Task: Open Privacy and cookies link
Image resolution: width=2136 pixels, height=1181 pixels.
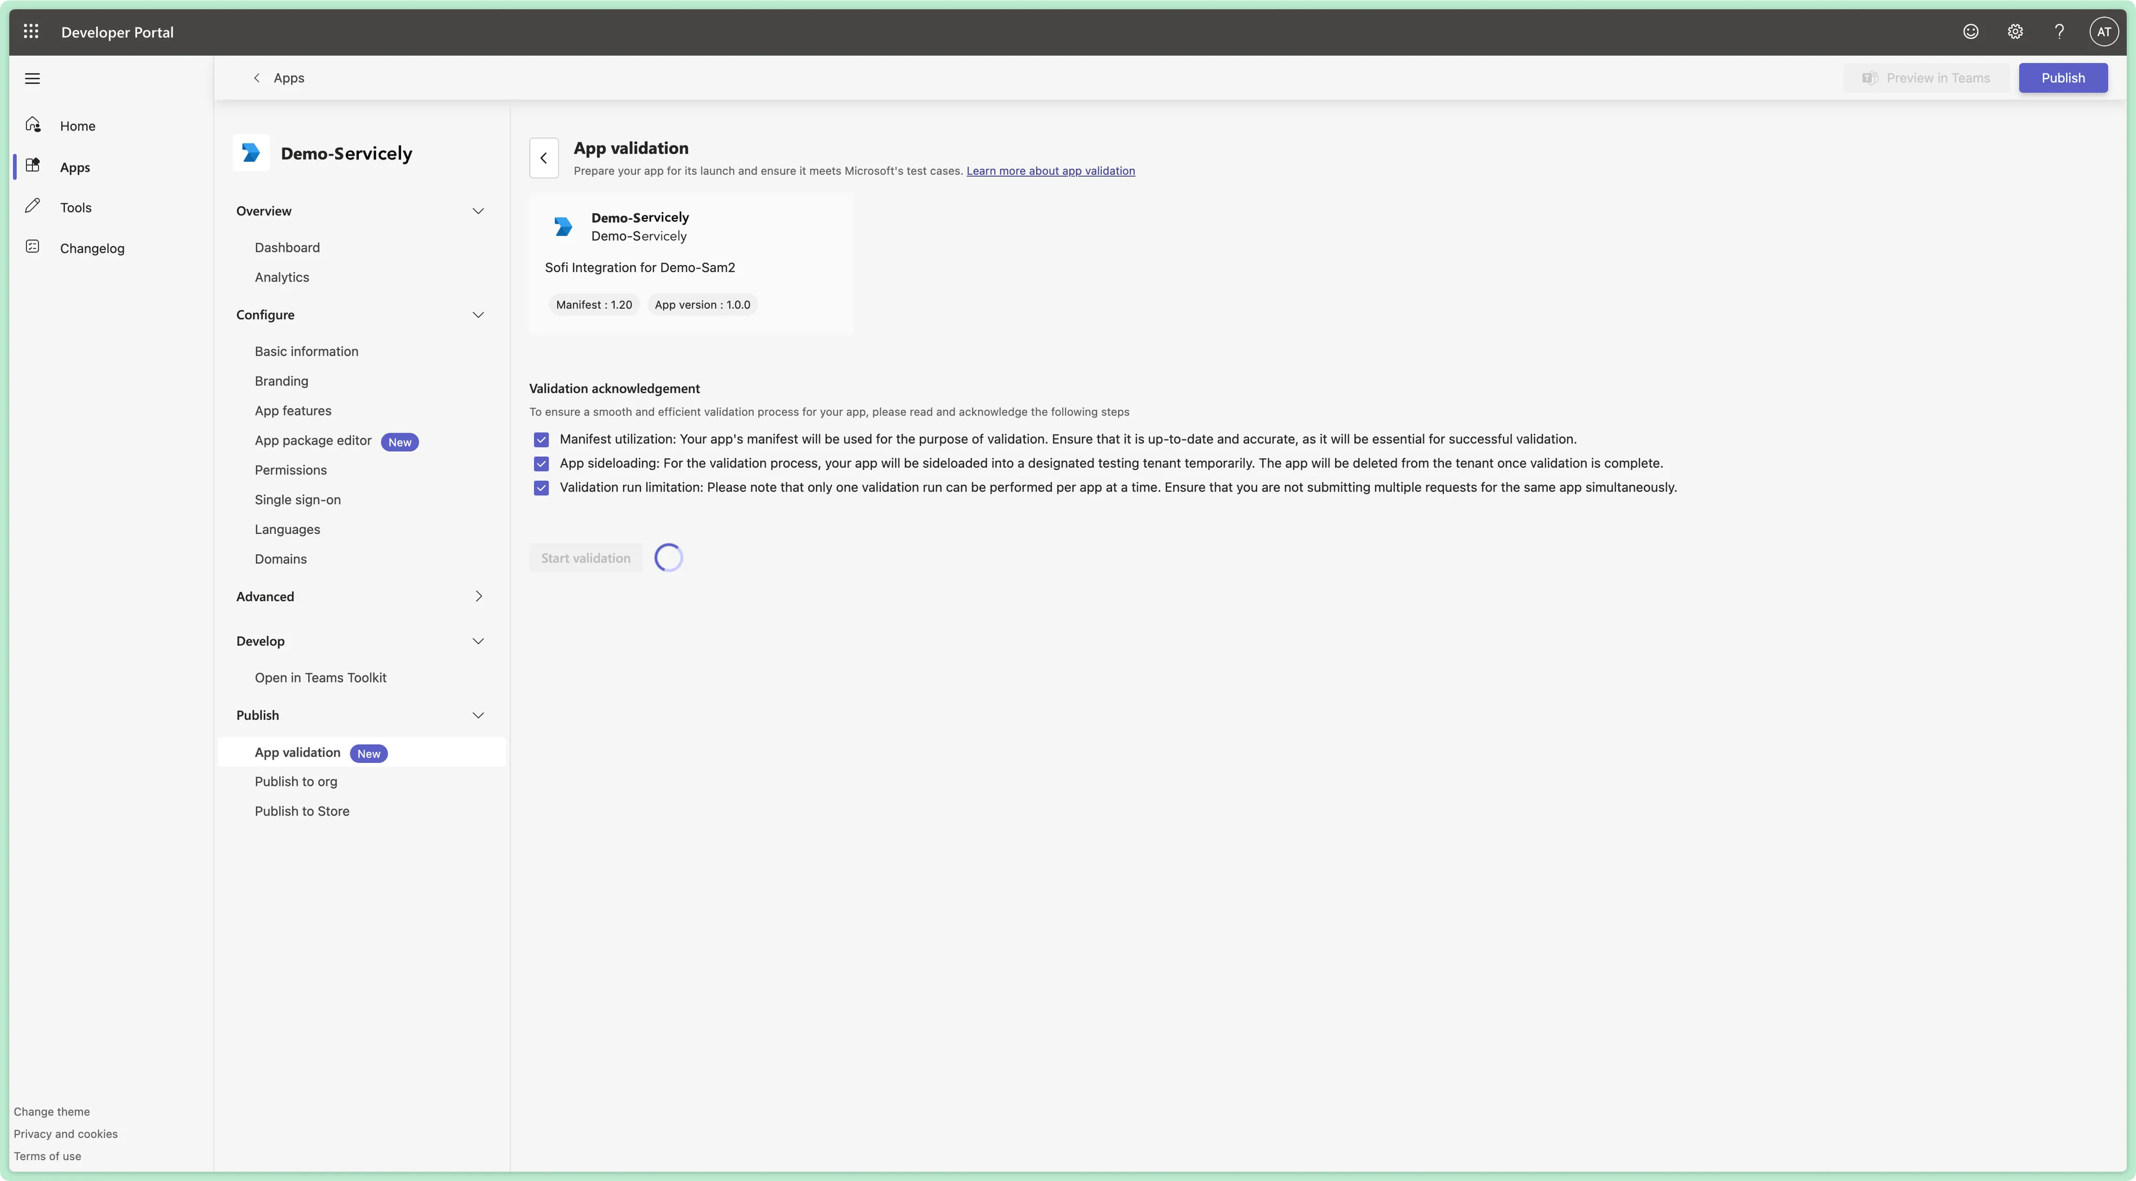Action: pos(66,1134)
